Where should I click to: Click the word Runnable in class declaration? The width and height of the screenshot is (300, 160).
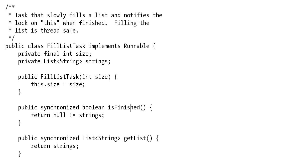pos(136,46)
